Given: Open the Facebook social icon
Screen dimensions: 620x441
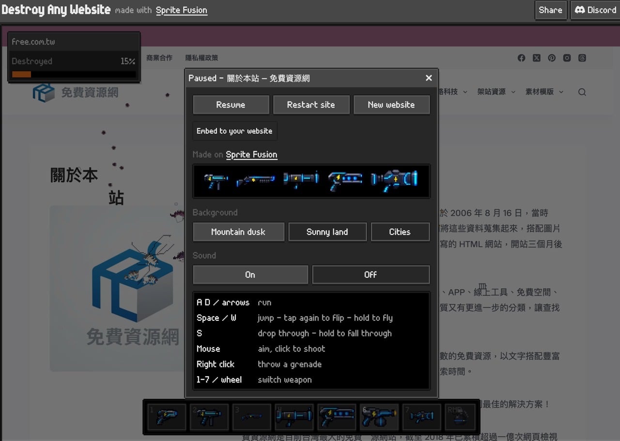Looking at the screenshot, I should tap(521, 58).
